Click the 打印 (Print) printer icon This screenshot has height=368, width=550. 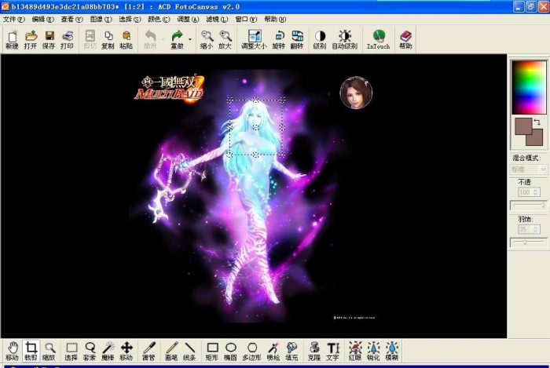coord(68,39)
